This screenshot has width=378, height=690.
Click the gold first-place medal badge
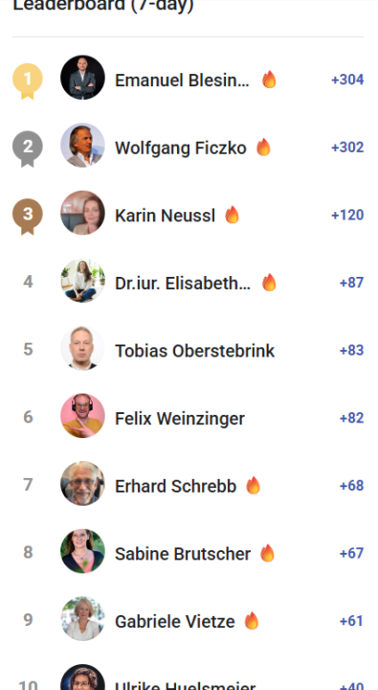27,81
